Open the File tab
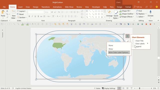The width and height of the screenshot is (160, 90). (x=4, y=7)
